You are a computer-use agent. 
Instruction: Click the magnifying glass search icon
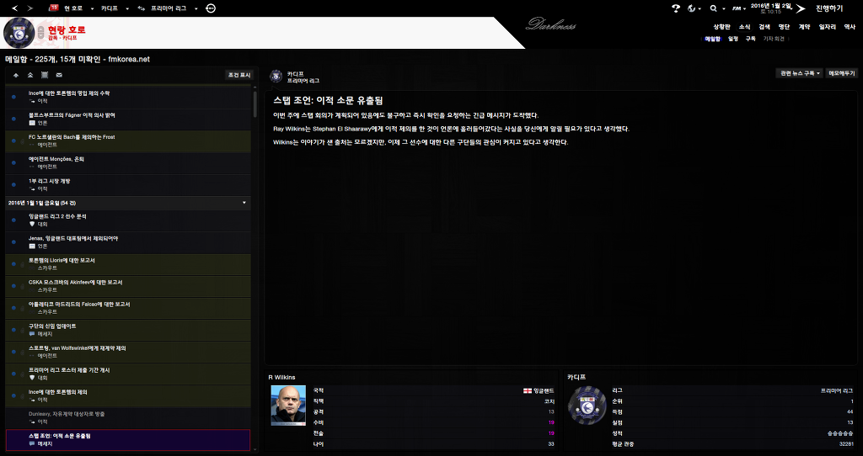[x=713, y=8]
